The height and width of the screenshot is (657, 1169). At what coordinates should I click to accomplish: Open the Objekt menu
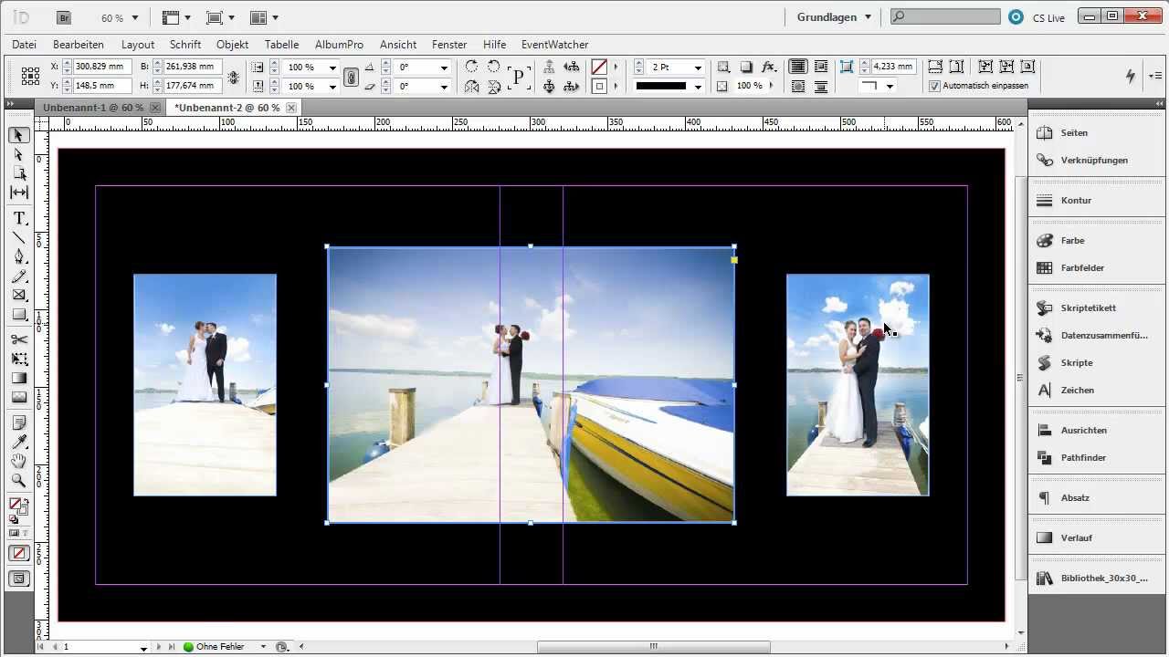[233, 44]
